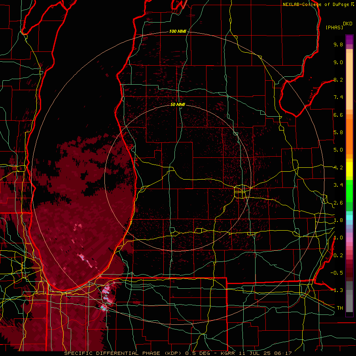Click the [PHAS] units label
This screenshot has height=356, width=356.
(334, 27)
